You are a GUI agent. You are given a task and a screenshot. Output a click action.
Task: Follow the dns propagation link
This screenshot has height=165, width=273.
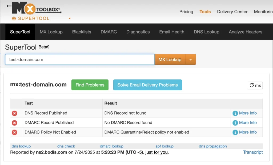[x=213, y=146]
